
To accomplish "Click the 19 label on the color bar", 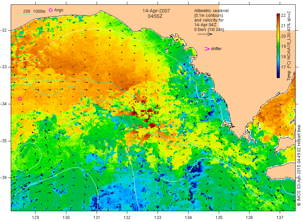I will point(283,46).
